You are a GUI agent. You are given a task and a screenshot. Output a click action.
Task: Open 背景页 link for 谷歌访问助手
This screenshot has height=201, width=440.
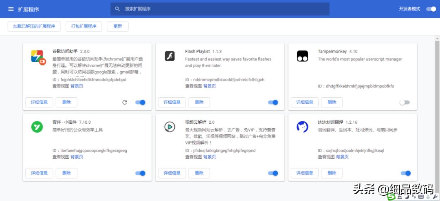77,86
